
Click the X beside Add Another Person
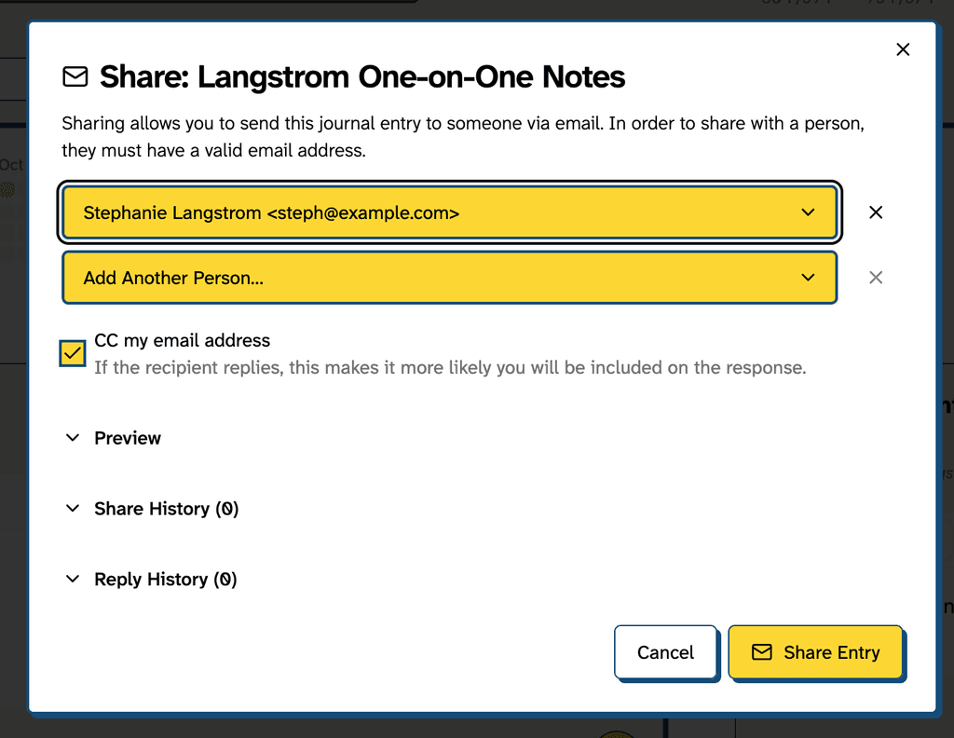(x=875, y=278)
